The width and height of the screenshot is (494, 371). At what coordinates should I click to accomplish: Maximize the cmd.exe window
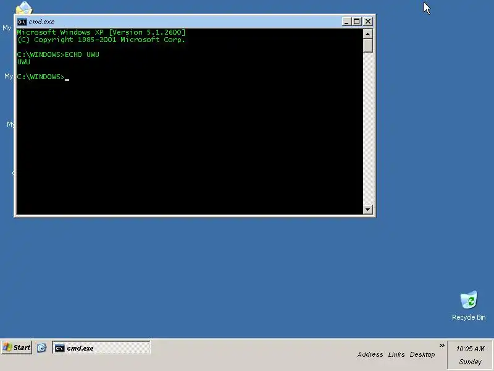(357, 22)
